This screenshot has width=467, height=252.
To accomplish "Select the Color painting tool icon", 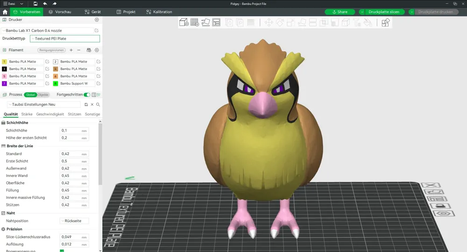I will point(368,22).
